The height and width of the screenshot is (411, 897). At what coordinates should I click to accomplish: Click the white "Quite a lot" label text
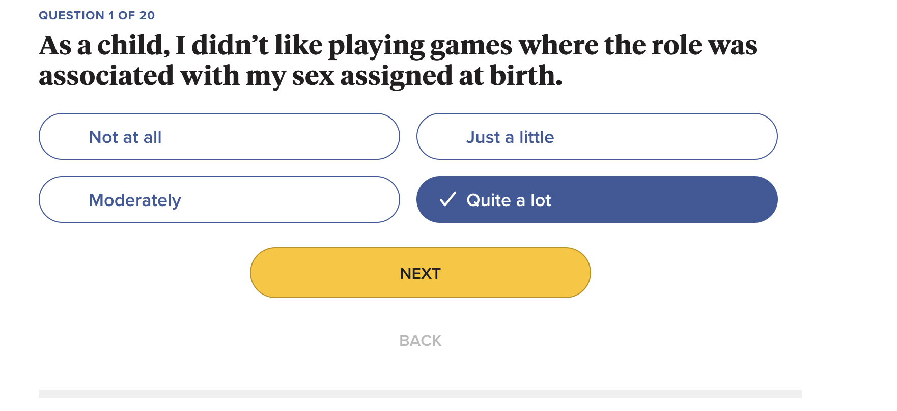(x=509, y=200)
